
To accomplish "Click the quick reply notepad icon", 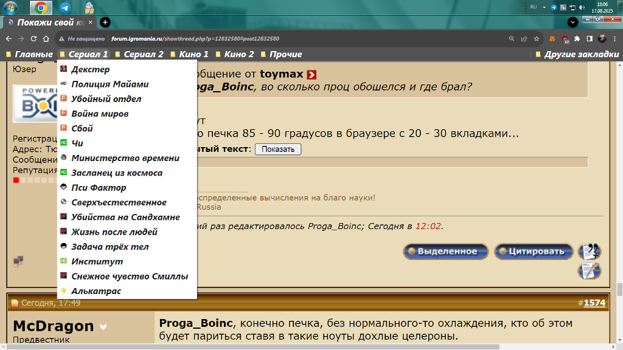I will (589, 270).
